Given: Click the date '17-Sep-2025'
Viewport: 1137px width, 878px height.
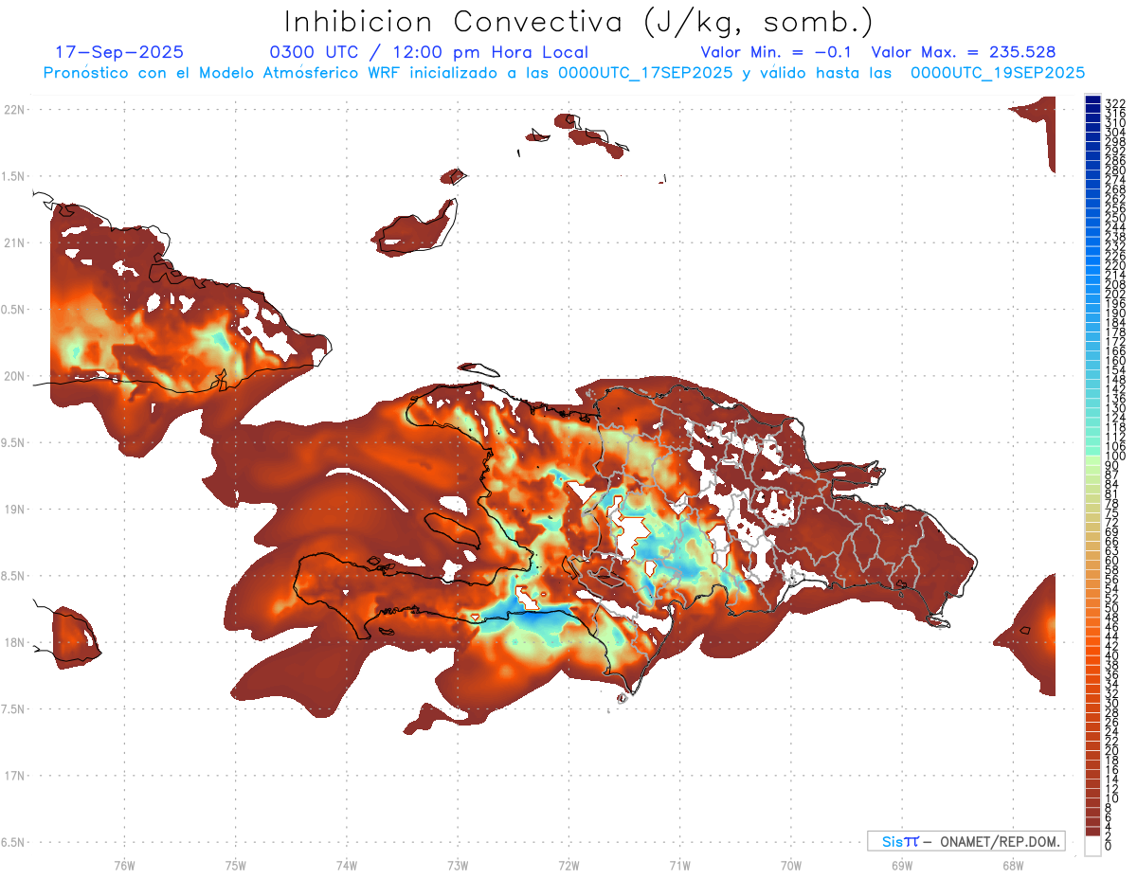Looking at the screenshot, I should pos(119,53).
